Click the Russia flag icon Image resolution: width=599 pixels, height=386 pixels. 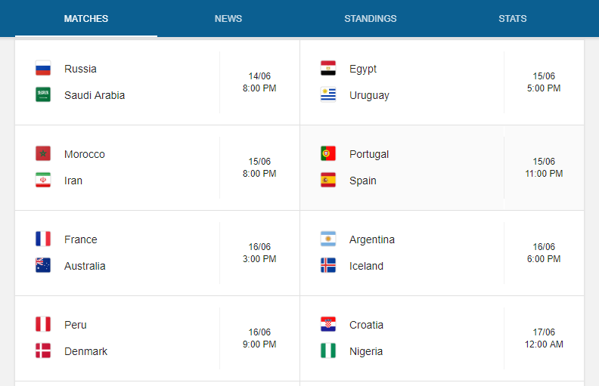[x=43, y=69]
